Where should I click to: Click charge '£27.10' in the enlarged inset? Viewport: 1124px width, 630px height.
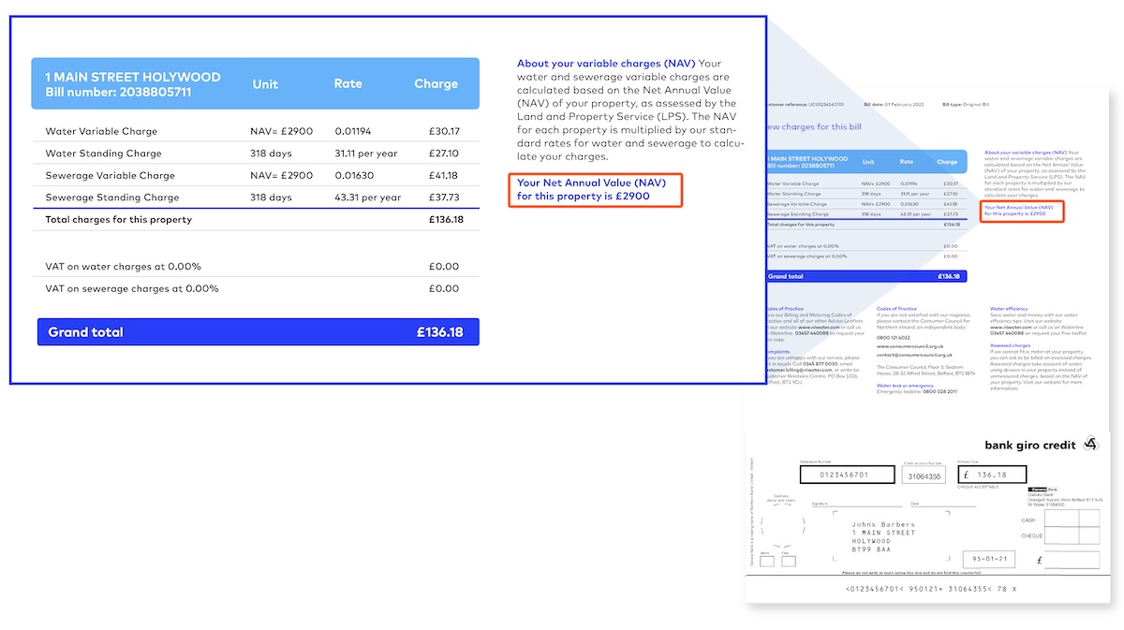point(444,154)
